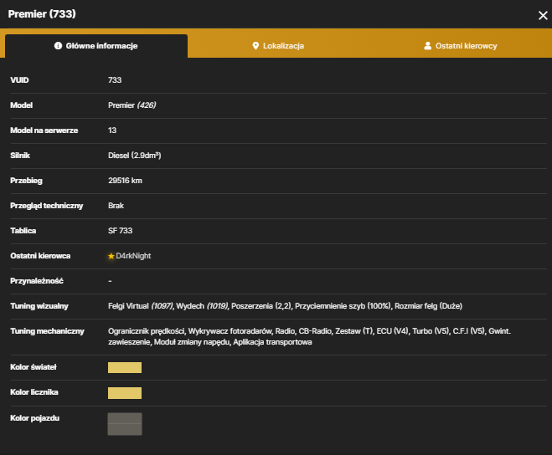The height and width of the screenshot is (455, 552).
Task: Click the Przynależność dash value
Action: click(111, 281)
